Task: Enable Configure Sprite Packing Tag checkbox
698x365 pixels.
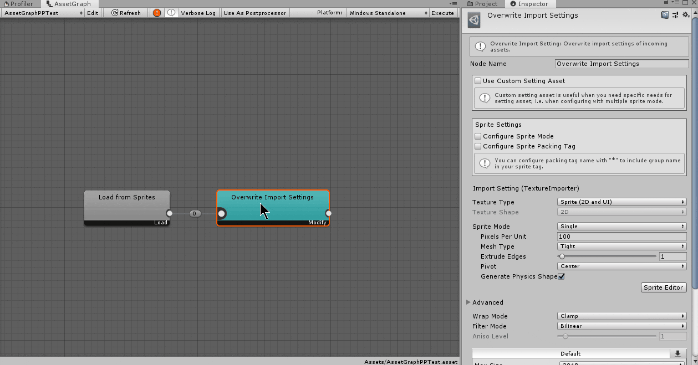Action: pyautogui.click(x=478, y=146)
